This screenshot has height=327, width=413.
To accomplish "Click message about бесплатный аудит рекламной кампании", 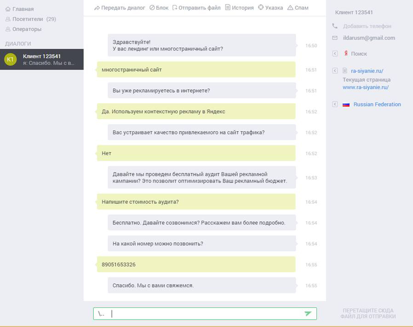I will pos(202,178).
